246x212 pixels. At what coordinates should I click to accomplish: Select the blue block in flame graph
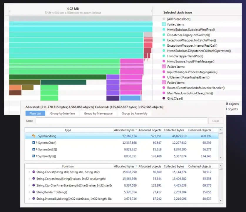pos(130,98)
